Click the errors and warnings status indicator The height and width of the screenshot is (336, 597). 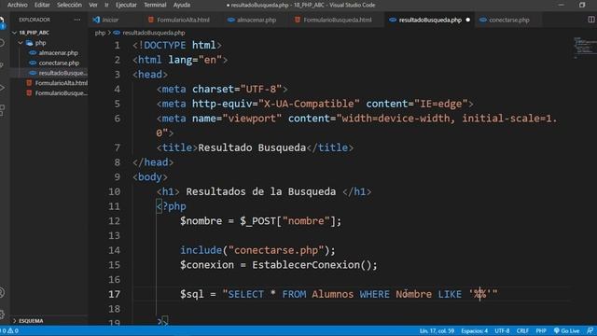[x=9, y=330]
